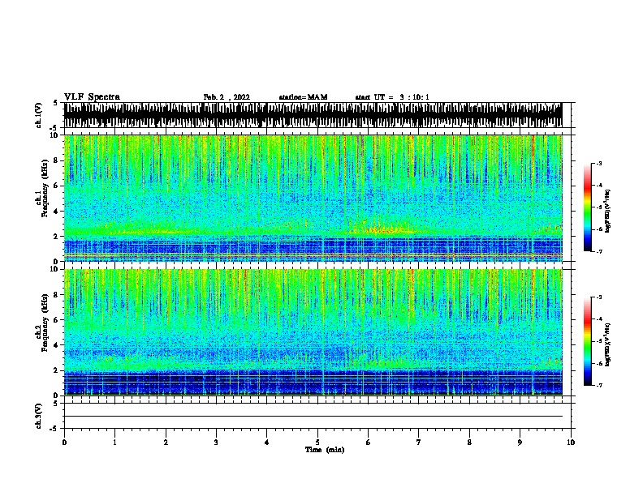Select the "Feb. 2, 2022" date label
Screen dimensions: 643x496
pos(227,97)
